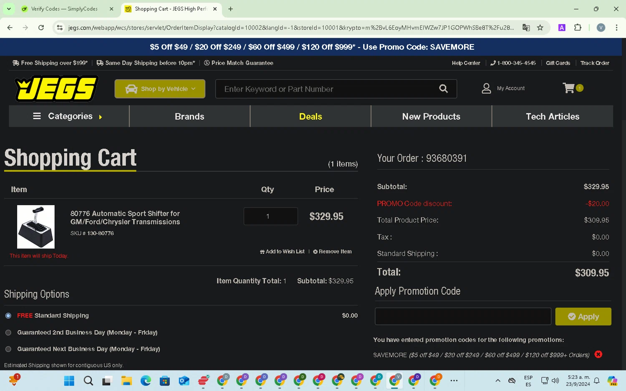Viewport: 626px width, 391px height.
Task: Open the Brands menu
Action: [x=189, y=116]
